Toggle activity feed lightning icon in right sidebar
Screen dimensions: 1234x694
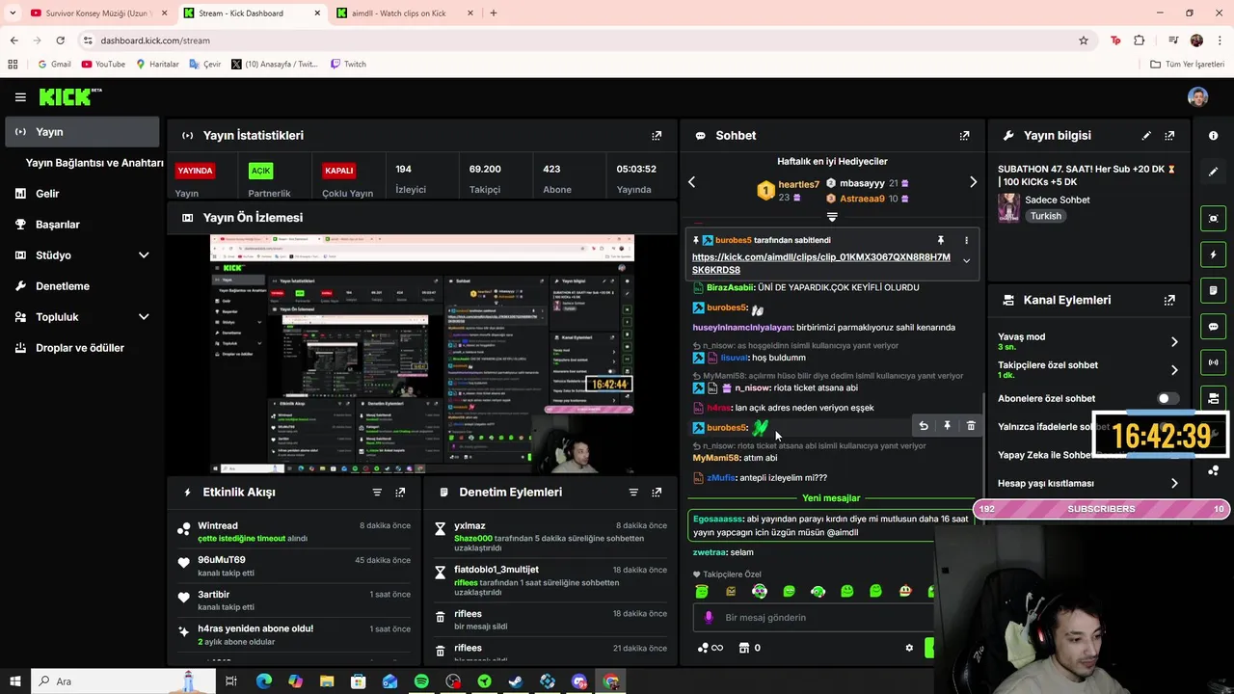point(1213,254)
